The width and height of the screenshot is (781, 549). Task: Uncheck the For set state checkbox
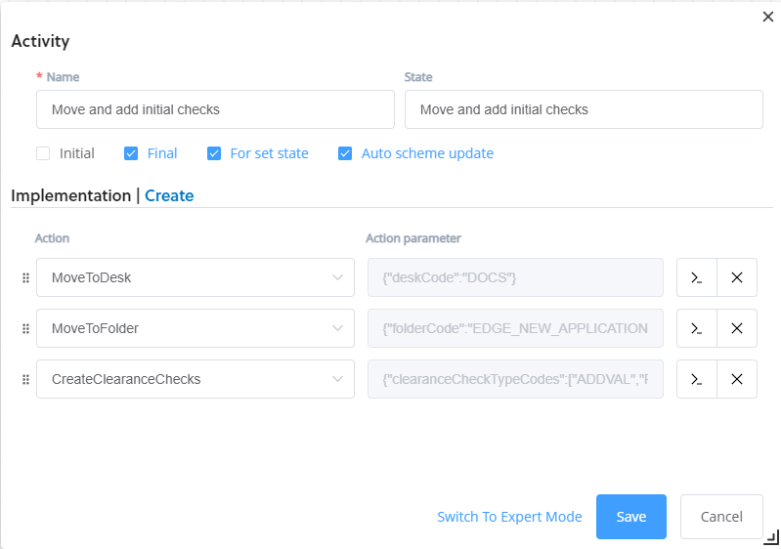click(214, 153)
